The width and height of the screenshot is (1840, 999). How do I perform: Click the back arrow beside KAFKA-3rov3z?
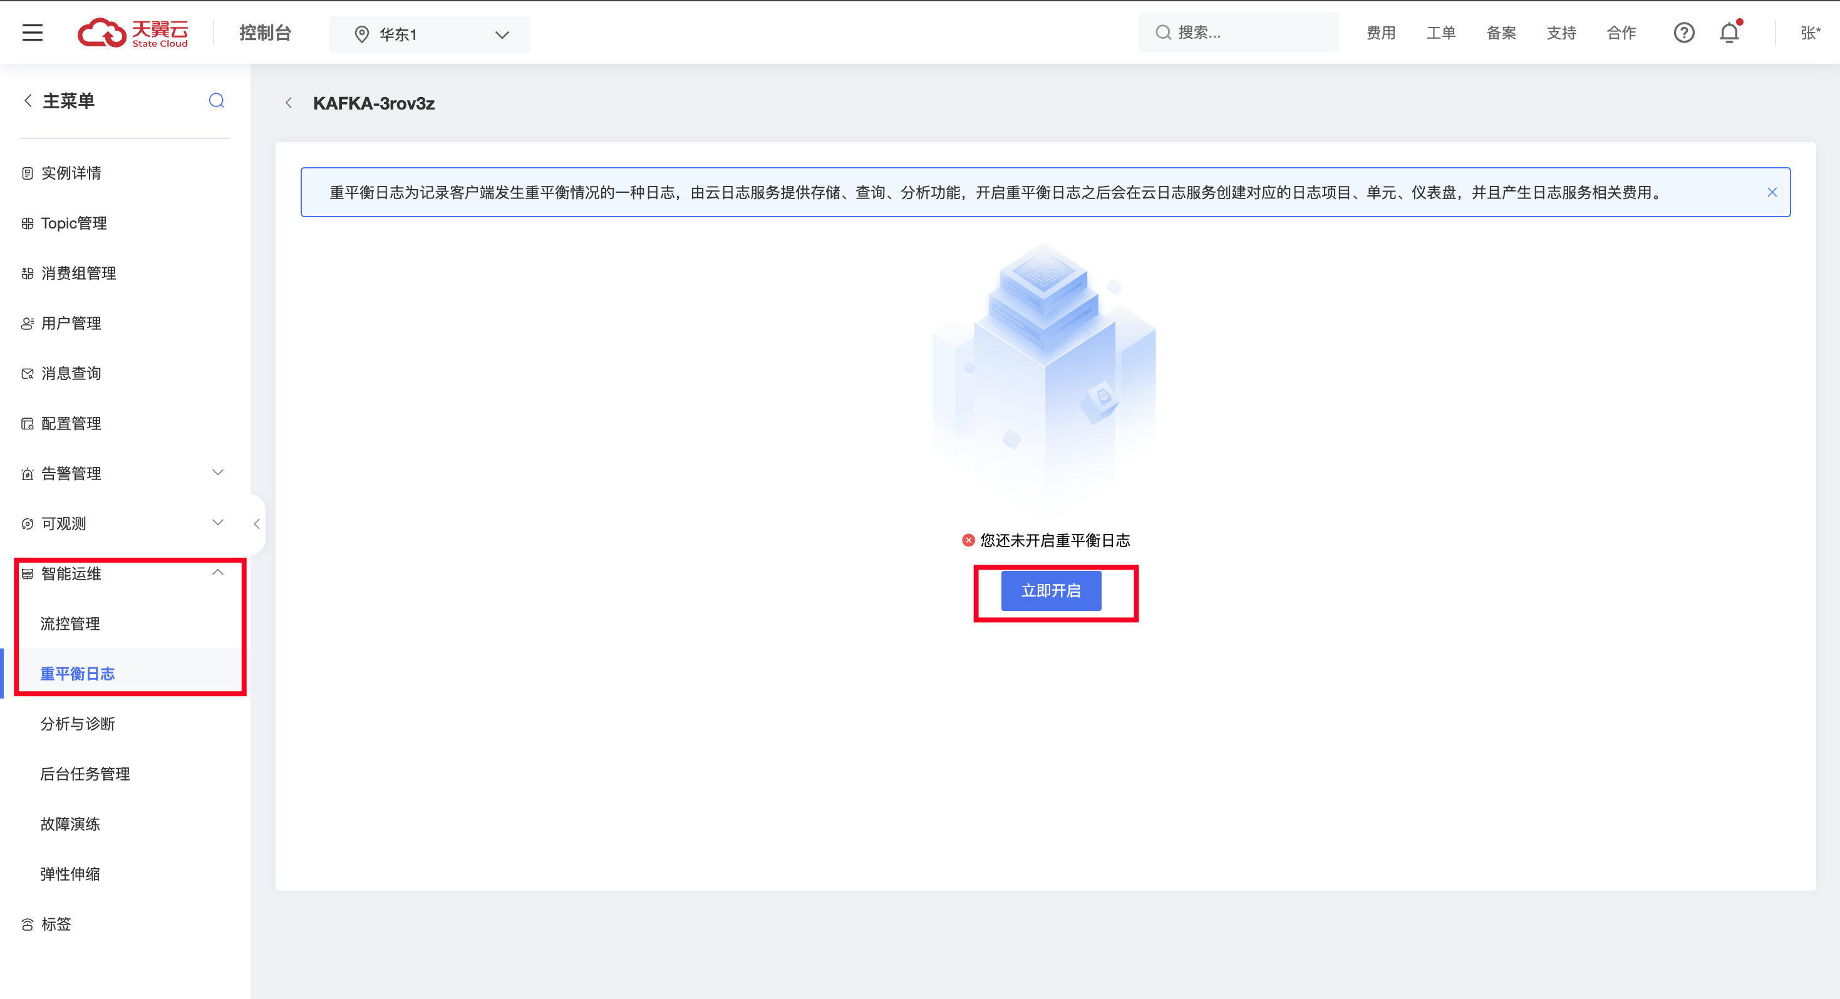[x=289, y=103]
